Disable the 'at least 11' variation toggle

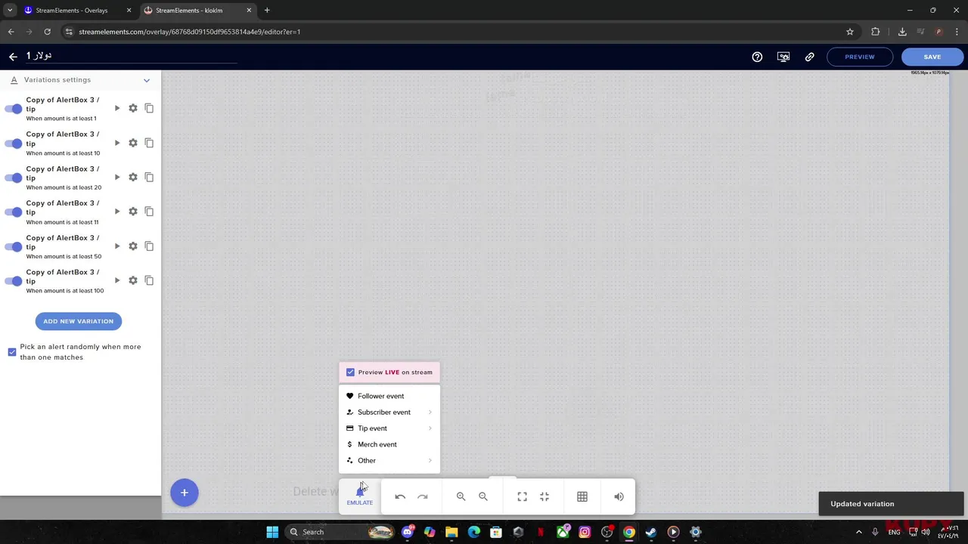coord(14,212)
